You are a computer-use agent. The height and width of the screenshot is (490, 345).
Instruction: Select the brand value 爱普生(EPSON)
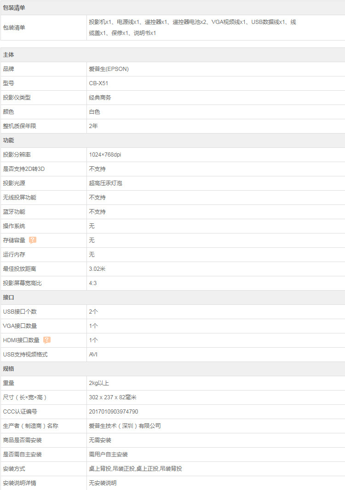click(x=109, y=69)
